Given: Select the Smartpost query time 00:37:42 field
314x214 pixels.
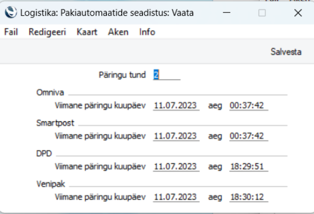Looking at the screenshot, I should pos(249,136).
